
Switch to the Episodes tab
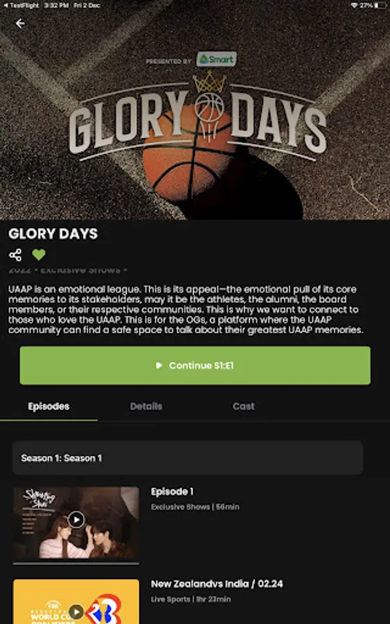48,406
